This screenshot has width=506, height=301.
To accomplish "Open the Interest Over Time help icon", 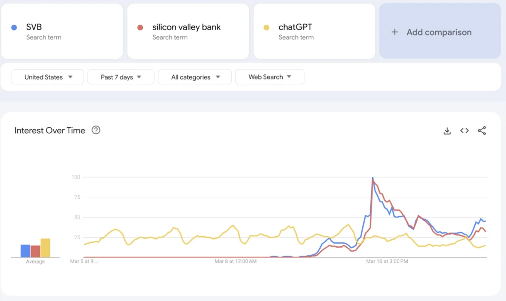I will pos(96,130).
